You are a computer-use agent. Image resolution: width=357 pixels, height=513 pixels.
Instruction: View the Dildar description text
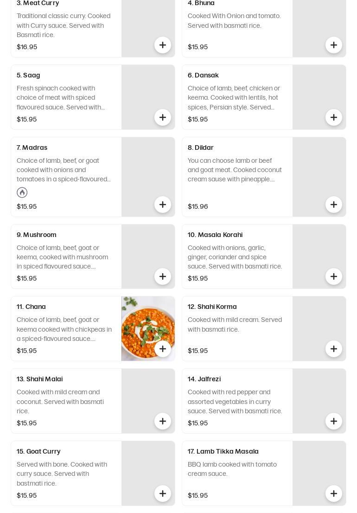[235, 170]
